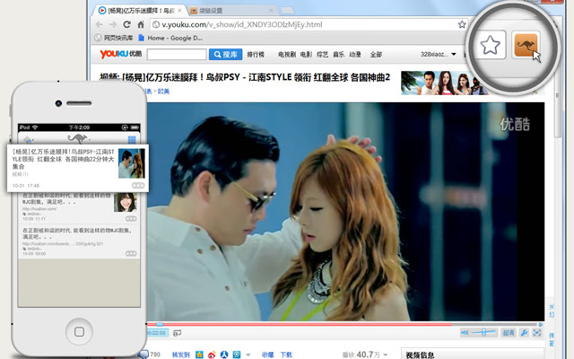This screenshot has width=574, height=359.
Task: Click the Youku search input field
Action: click(x=177, y=54)
